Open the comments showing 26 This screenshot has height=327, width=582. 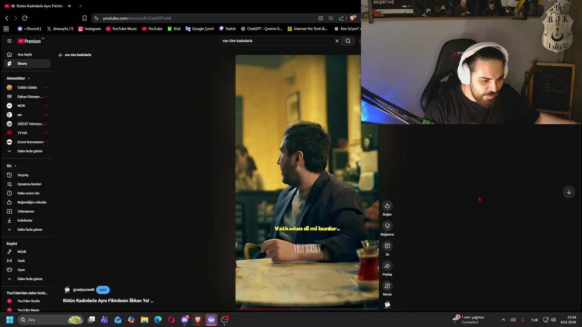click(x=387, y=246)
